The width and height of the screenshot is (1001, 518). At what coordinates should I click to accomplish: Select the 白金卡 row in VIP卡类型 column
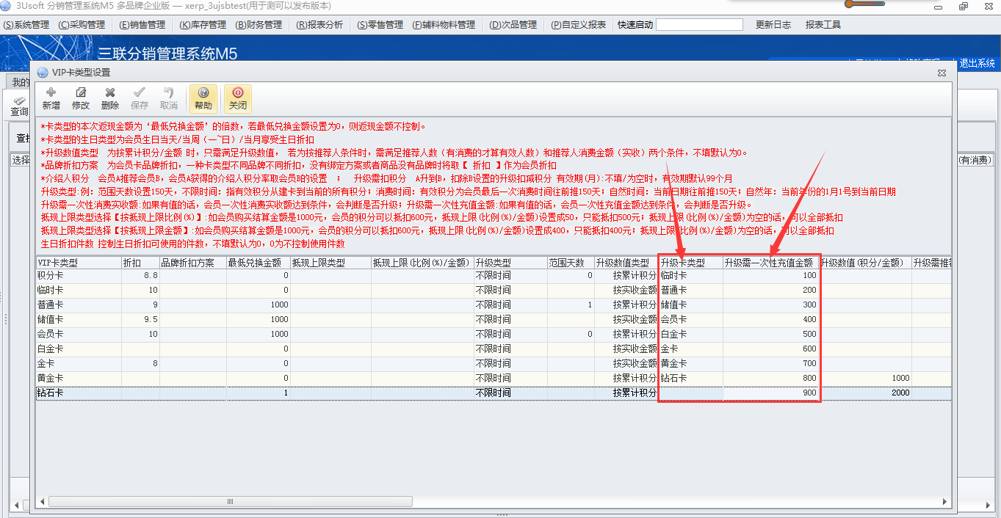(79, 349)
